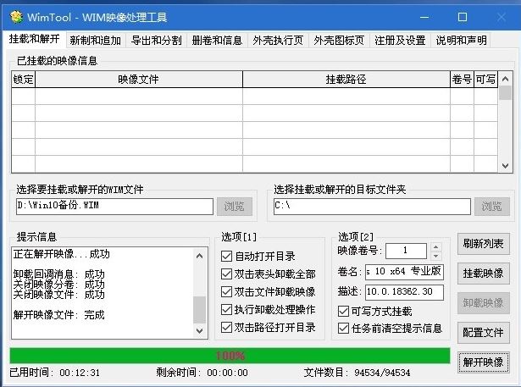
Task: Click the 配置文件 button
Action: (x=485, y=331)
